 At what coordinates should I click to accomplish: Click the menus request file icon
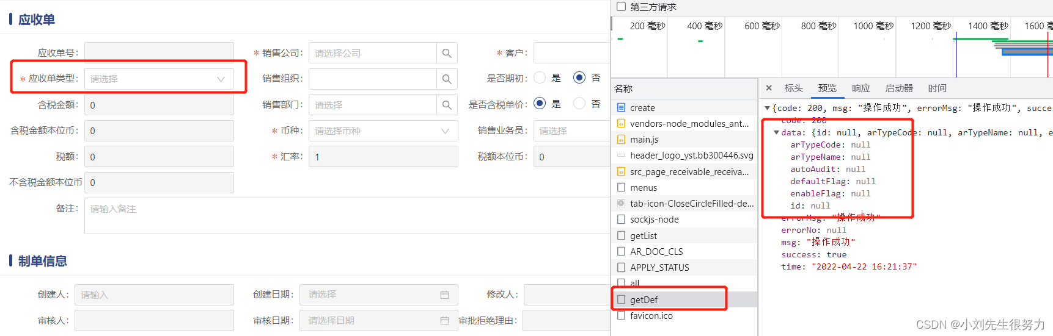(621, 187)
